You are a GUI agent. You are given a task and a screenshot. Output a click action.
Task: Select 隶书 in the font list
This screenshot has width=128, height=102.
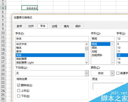click(x=50, y=52)
